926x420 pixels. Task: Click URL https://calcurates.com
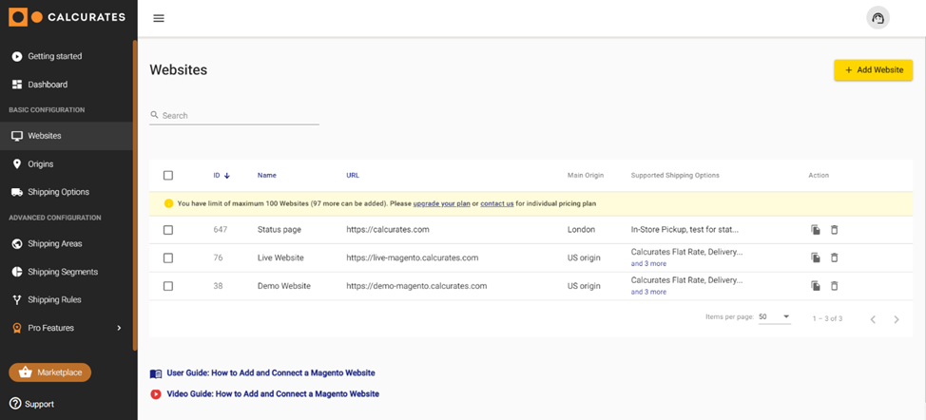pyautogui.click(x=387, y=229)
